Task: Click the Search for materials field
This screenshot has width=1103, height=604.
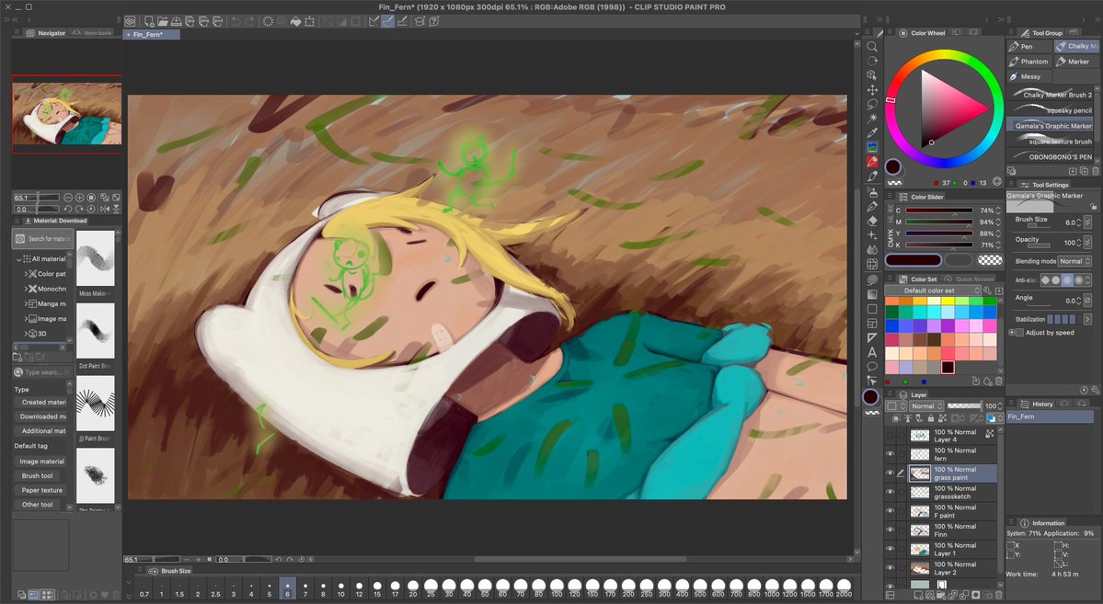Action: (42, 239)
